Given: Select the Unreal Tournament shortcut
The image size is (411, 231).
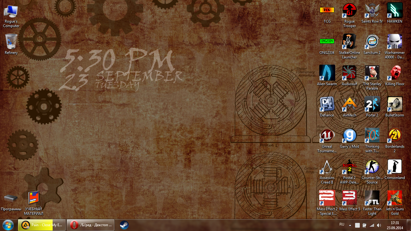Looking at the screenshot, I should pyautogui.click(x=327, y=140).
